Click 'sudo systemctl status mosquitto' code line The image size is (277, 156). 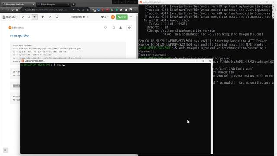[32, 55]
